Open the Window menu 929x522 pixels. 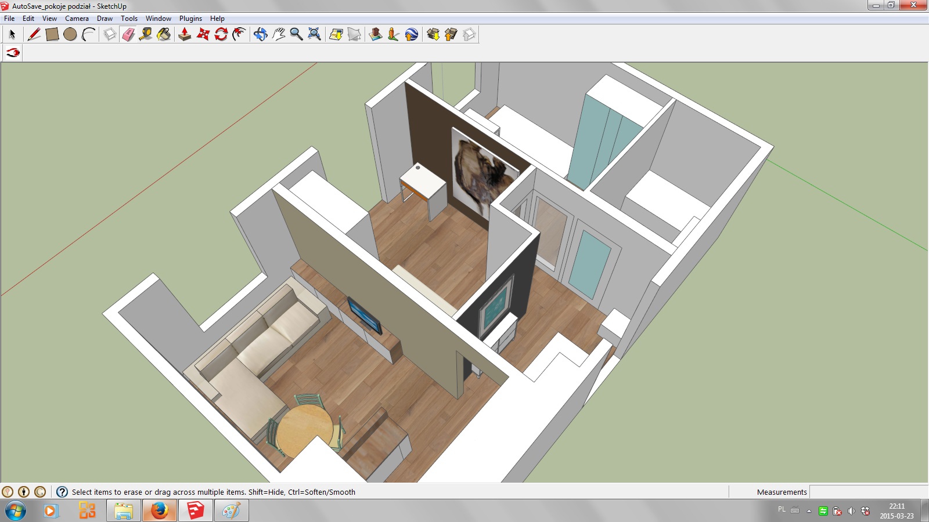pyautogui.click(x=158, y=19)
